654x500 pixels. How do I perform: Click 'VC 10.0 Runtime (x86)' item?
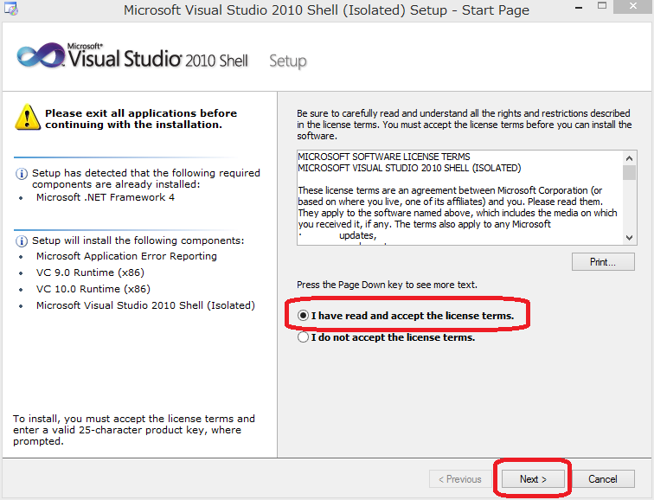tap(93, 289)
